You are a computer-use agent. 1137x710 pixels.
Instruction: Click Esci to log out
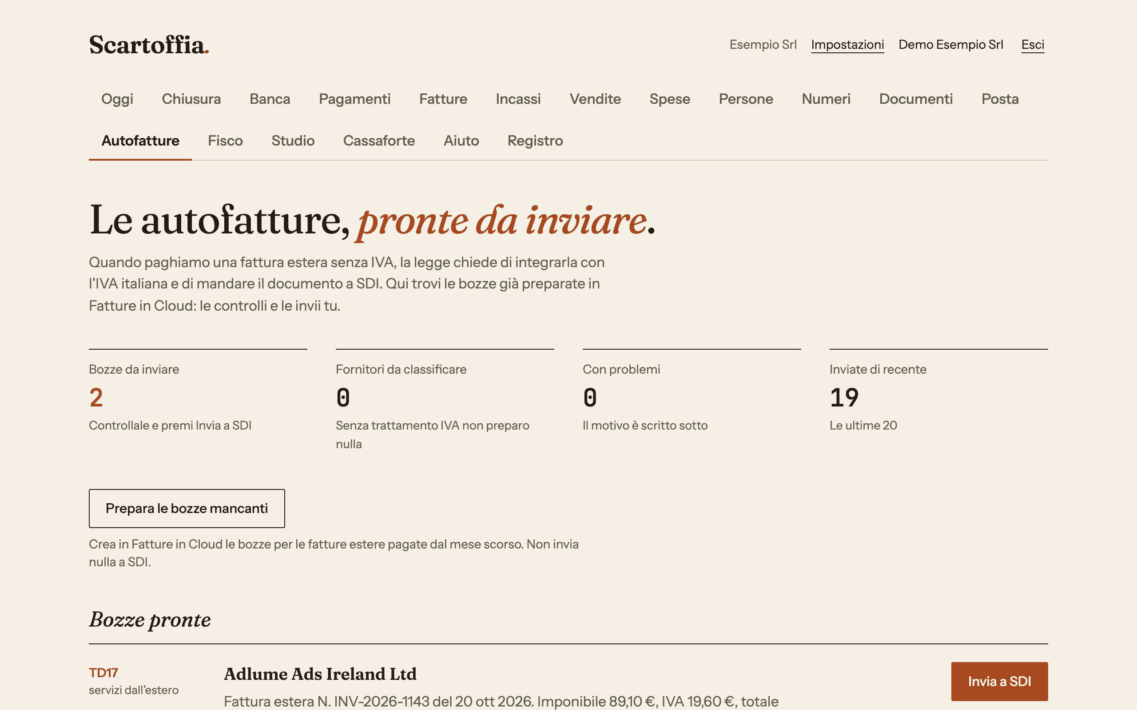click(x=1033, y=45)
